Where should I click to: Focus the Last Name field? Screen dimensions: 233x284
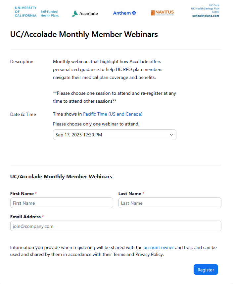pyautogui.click(x=170, y=203)
